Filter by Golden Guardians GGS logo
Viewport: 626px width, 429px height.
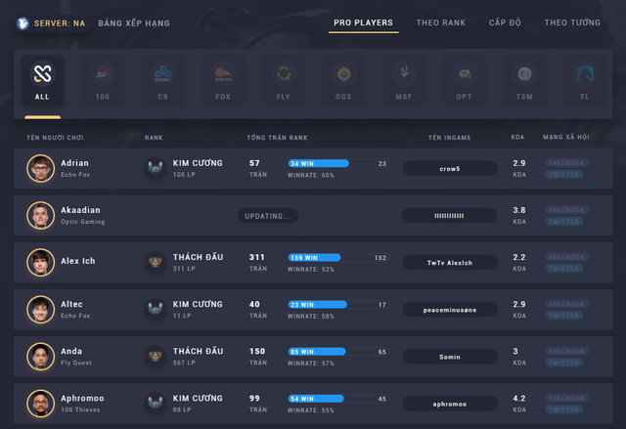click(343, 73)
